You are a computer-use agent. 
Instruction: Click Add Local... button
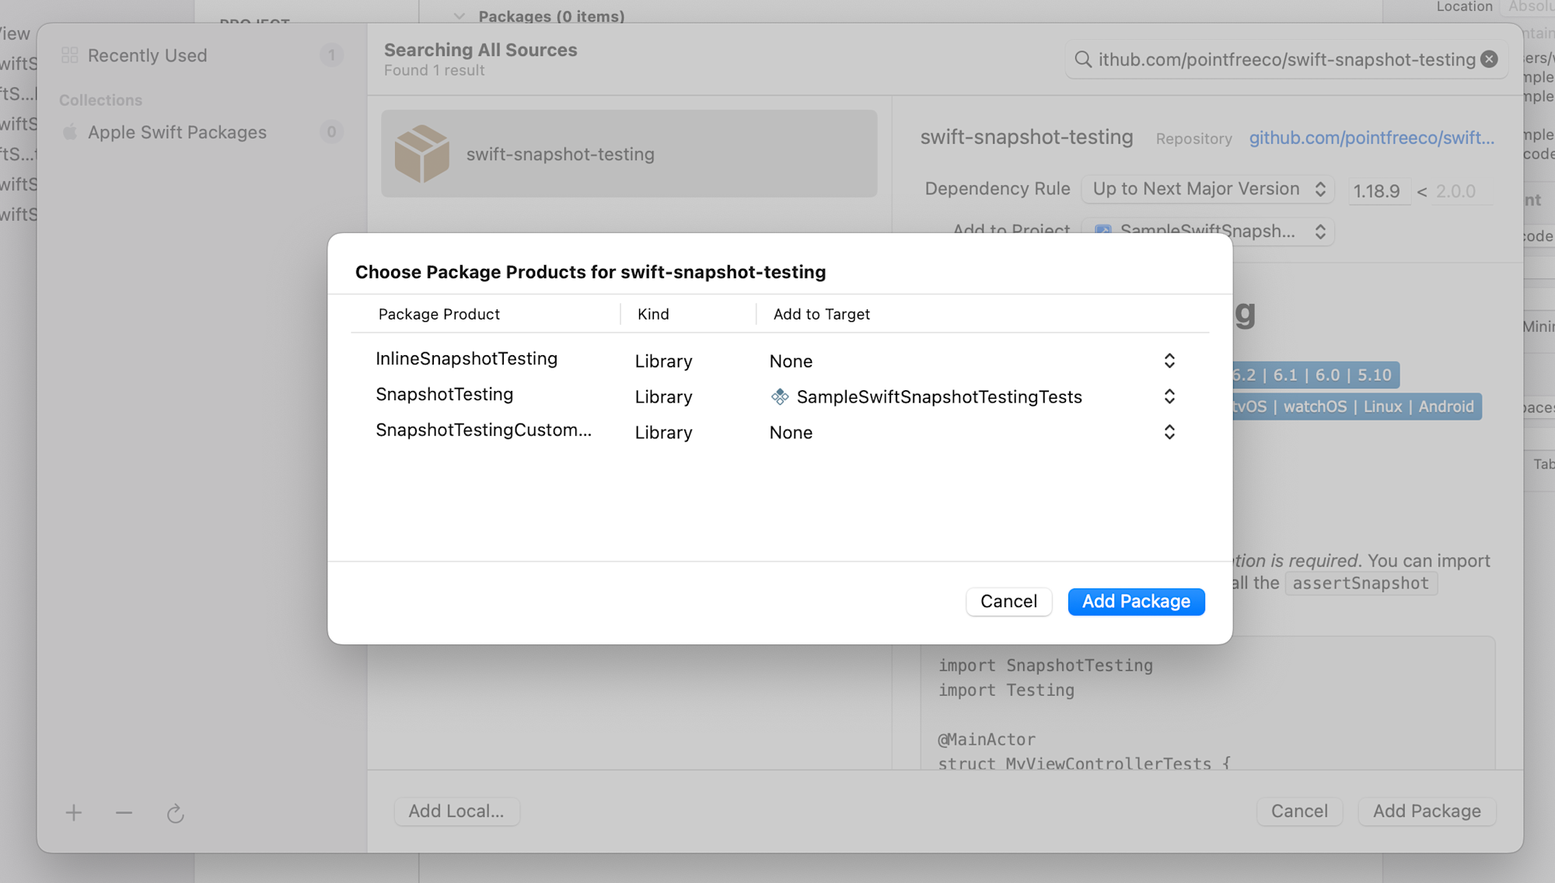[x=456, y=811]
